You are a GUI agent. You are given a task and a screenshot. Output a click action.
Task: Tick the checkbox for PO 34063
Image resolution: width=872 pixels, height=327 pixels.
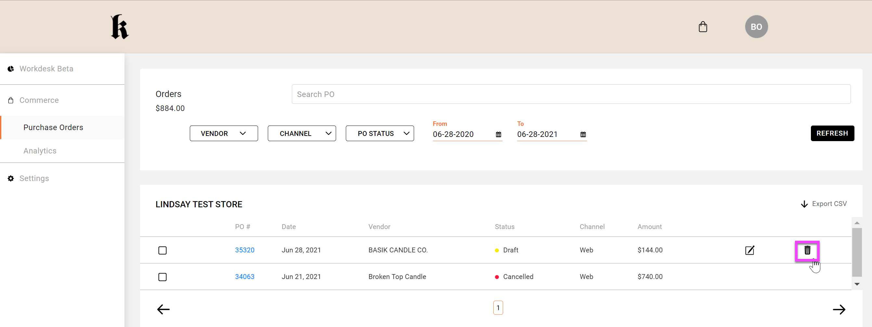click(163, 277)
